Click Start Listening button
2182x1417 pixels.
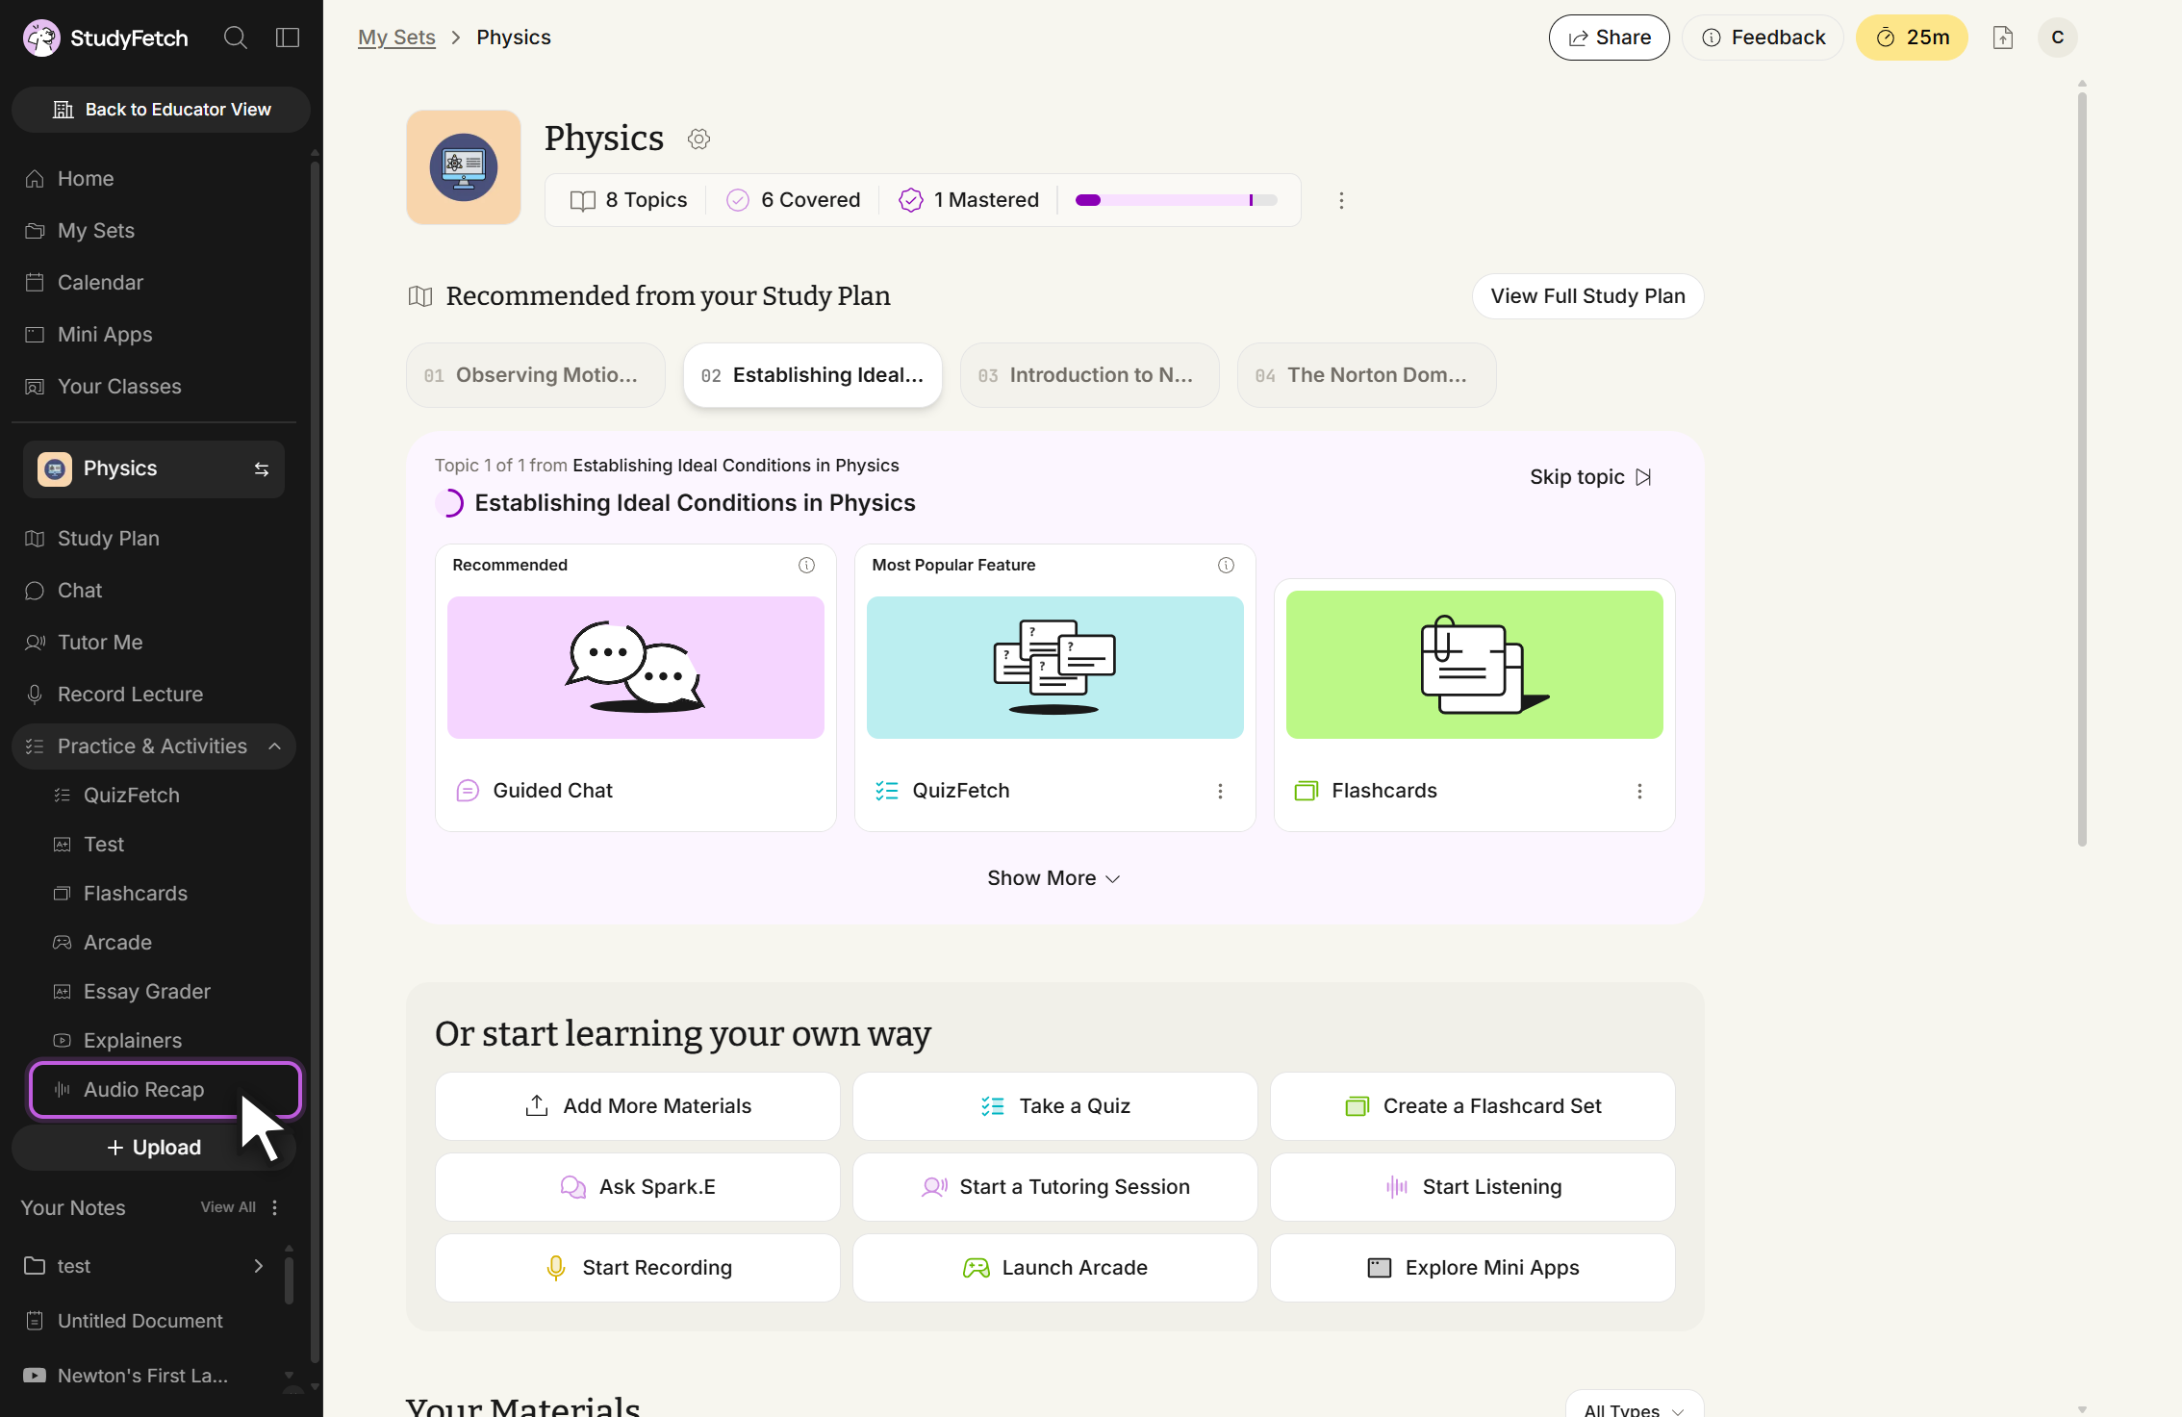(1473, 1187)
